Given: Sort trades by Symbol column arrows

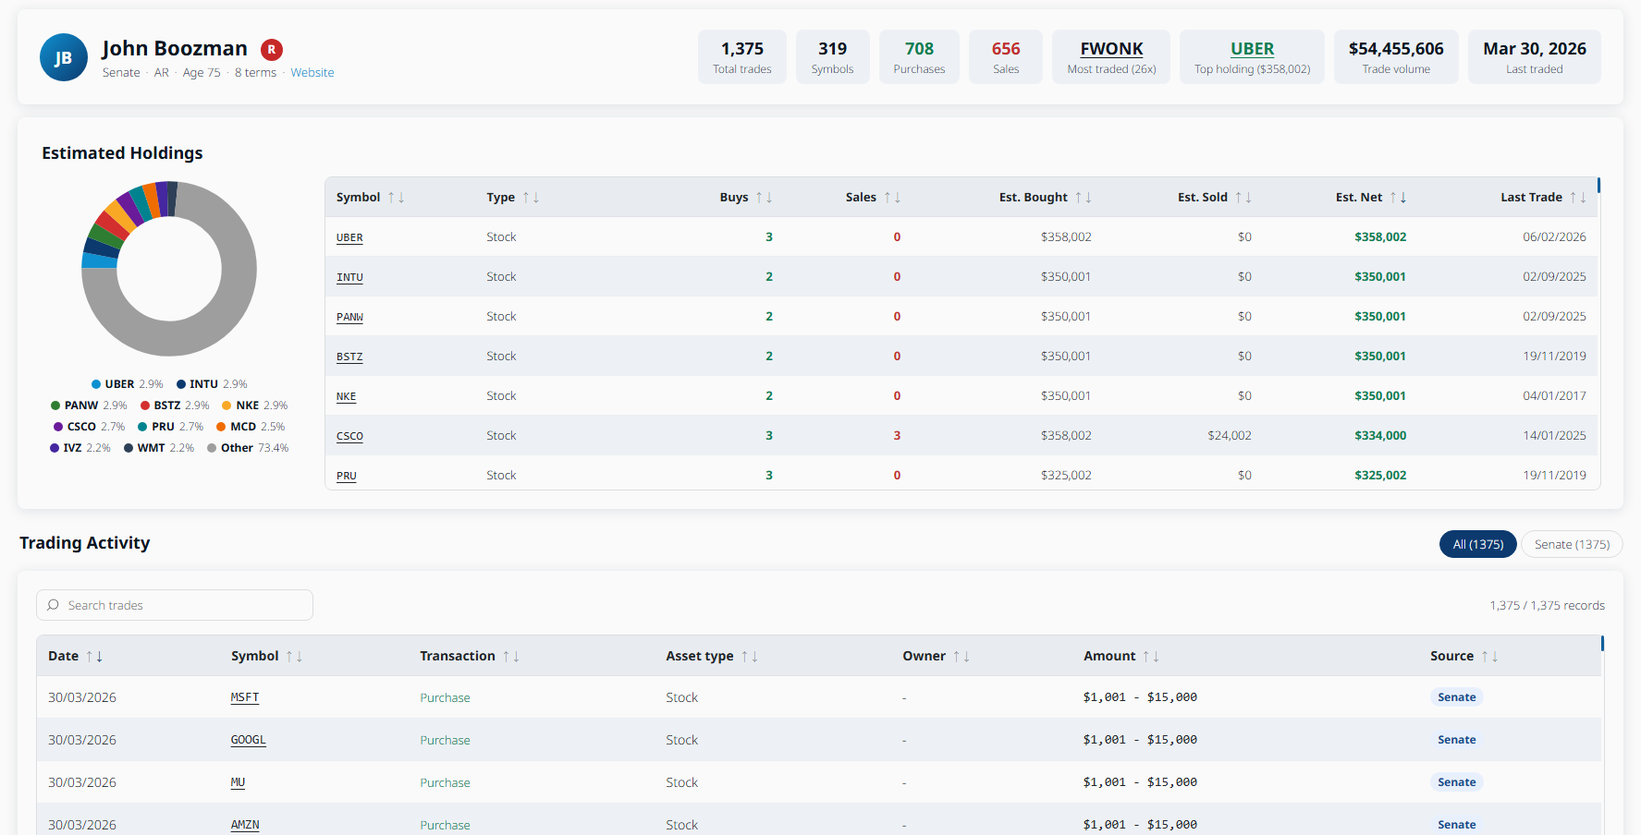Looking at the screenshot, I should coord(294,657).
